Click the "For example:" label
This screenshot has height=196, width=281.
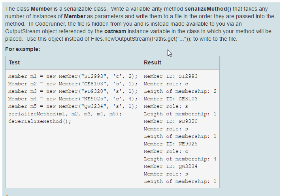coord(23,49)
